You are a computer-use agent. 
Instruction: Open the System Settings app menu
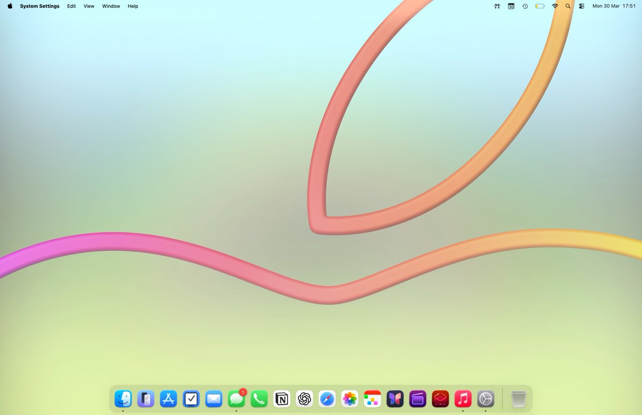tap(40, 6)
